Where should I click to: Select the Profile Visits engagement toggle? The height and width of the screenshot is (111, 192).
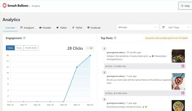pos(31,48)
